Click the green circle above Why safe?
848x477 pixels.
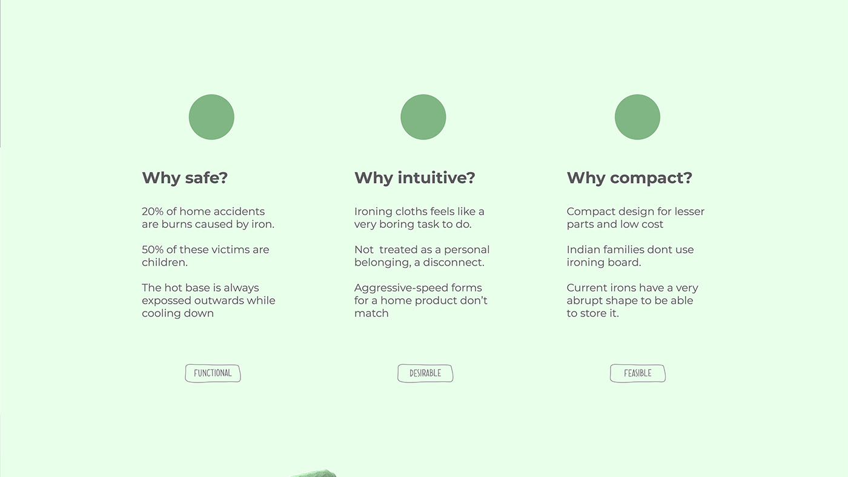(x=211, y=117)
